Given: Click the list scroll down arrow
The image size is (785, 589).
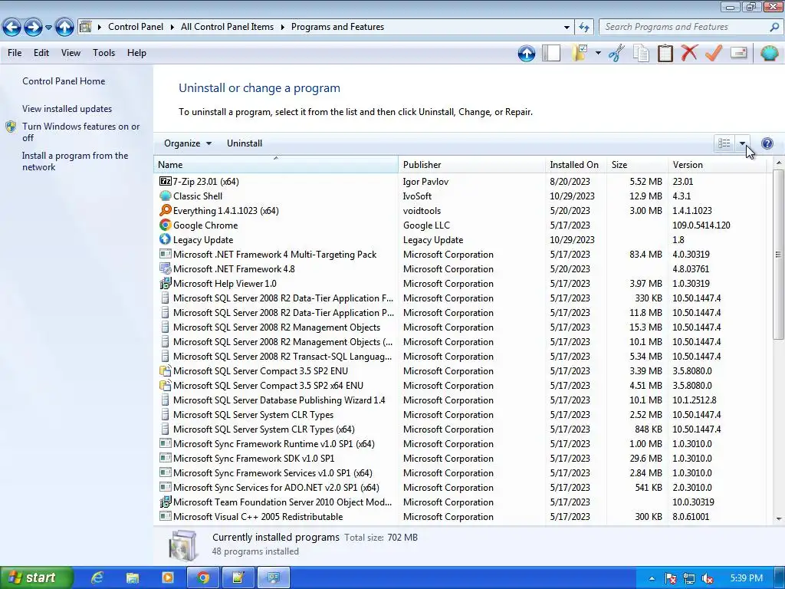Looking at the screenshot, I should click(x=779, y=519).
